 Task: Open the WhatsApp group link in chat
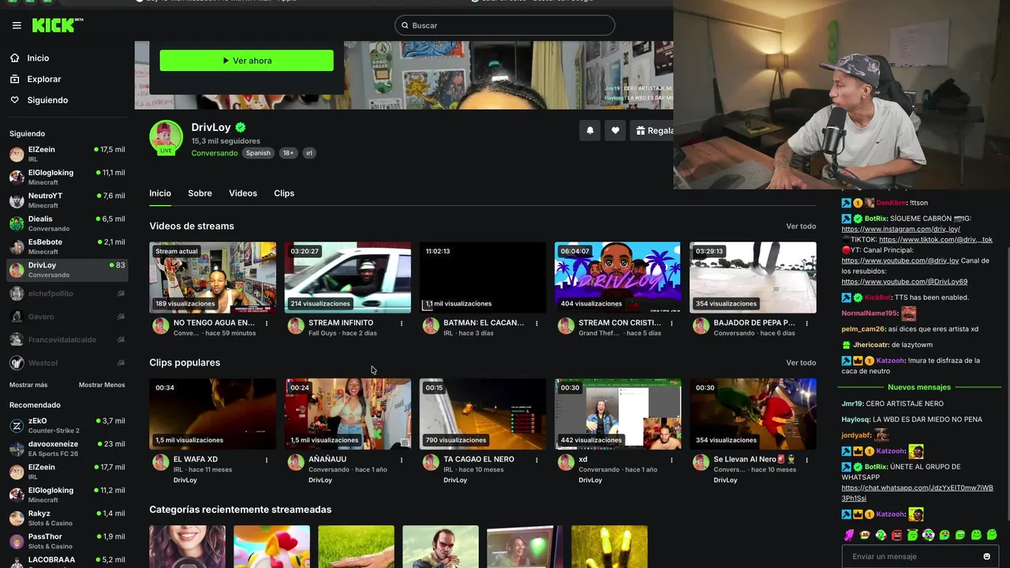[917, 493]
